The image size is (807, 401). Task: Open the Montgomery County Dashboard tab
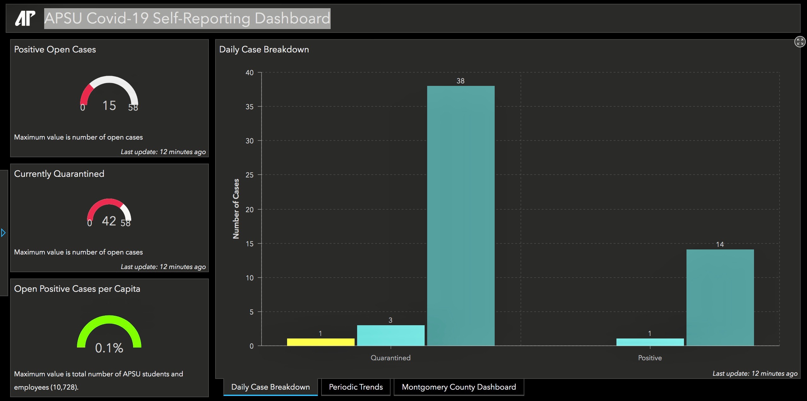point(459,387)
